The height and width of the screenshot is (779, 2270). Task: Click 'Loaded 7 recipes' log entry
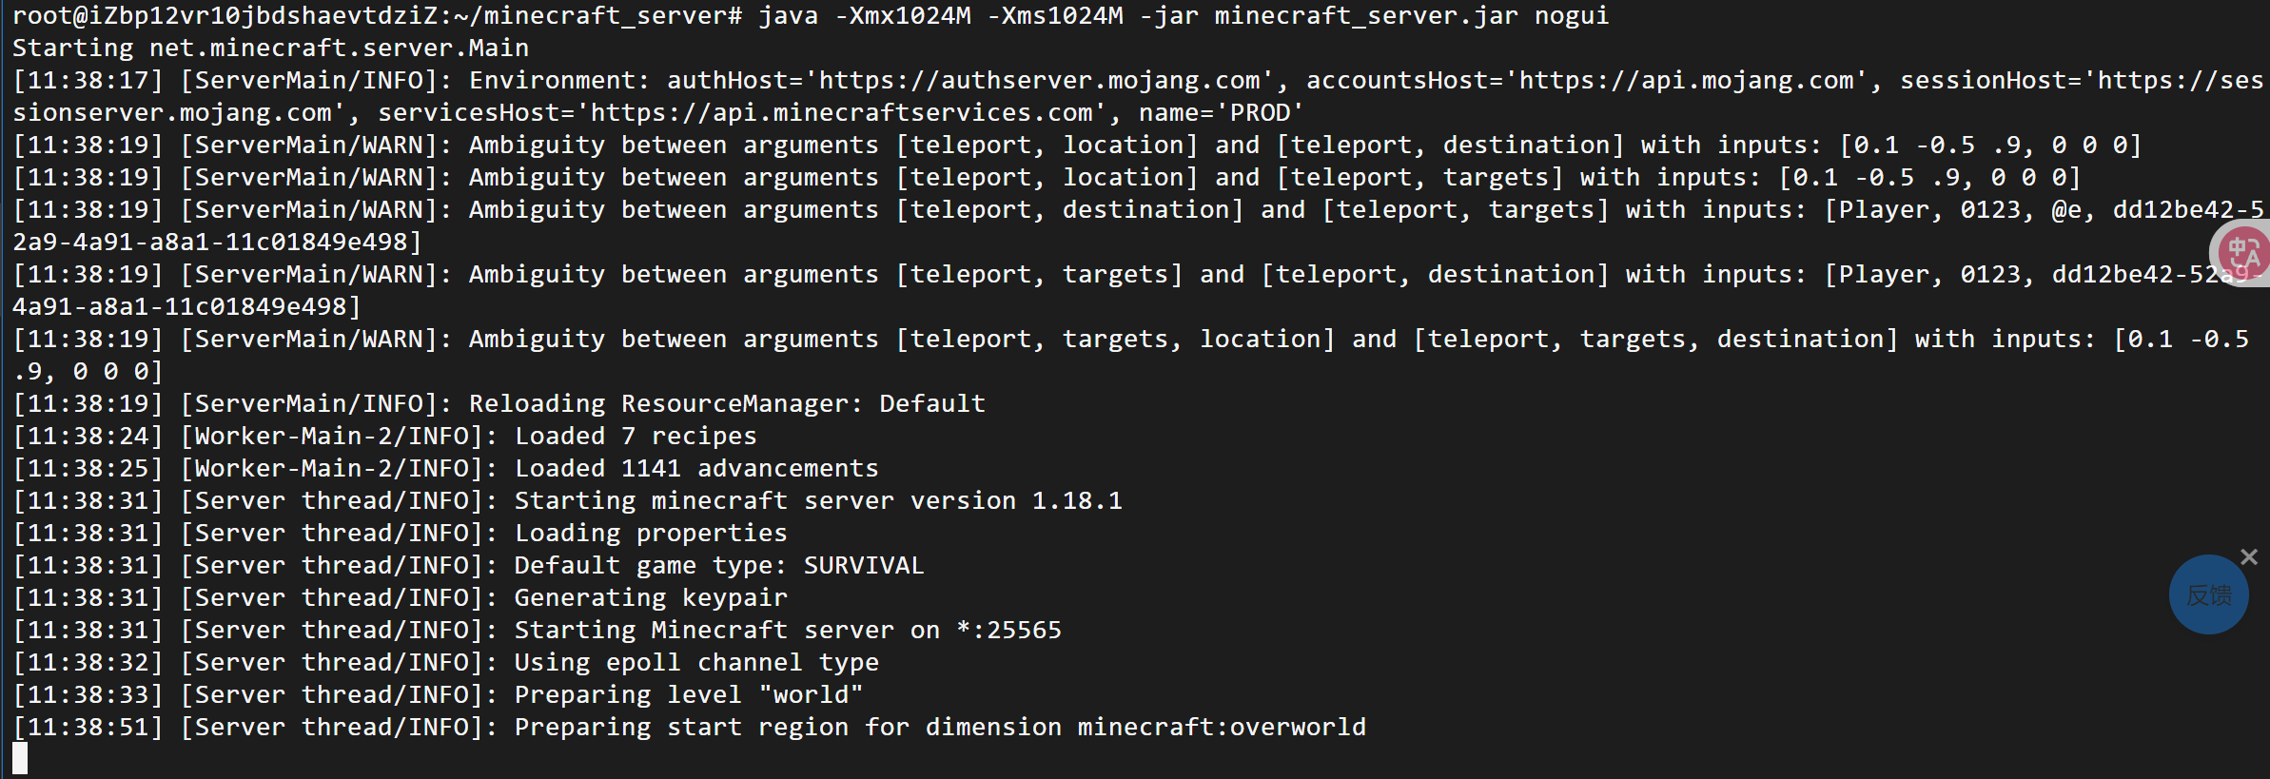pos(636,437)
